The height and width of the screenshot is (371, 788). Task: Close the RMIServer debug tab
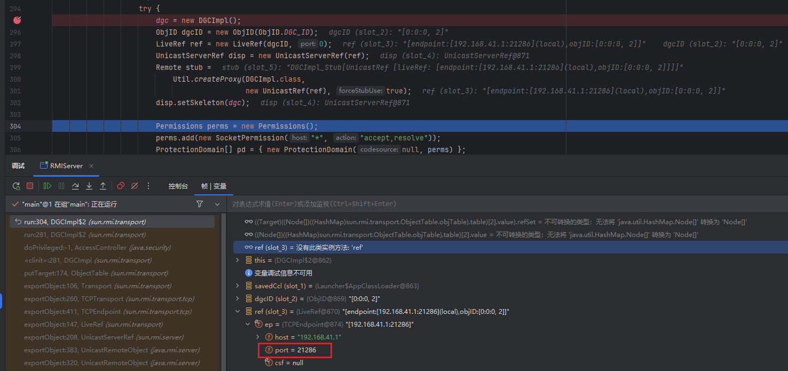(91, 166)
